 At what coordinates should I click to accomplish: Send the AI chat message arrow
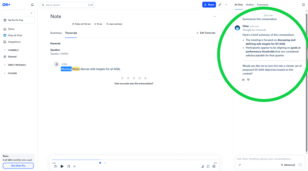(300, 165)
